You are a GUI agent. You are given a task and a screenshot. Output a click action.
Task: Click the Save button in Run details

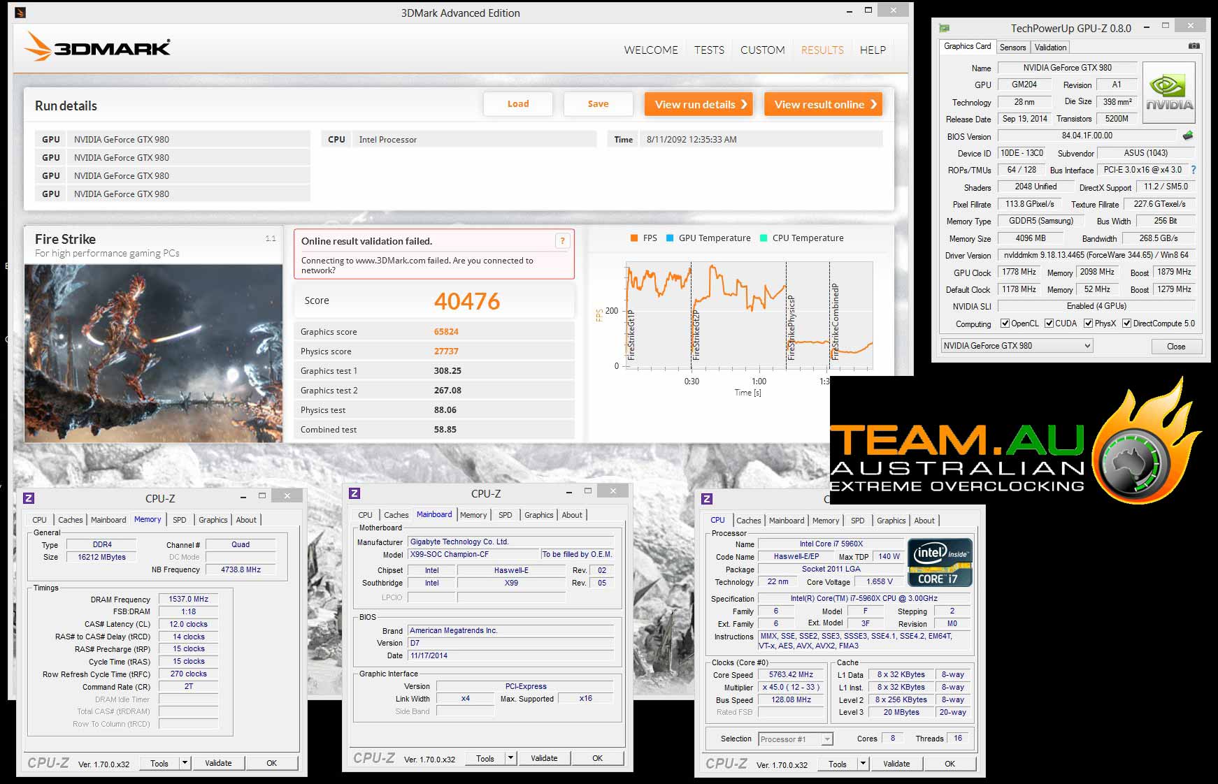tap(598, 104)
